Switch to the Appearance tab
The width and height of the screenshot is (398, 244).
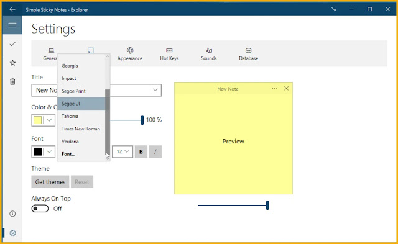(x=130, y=54)
